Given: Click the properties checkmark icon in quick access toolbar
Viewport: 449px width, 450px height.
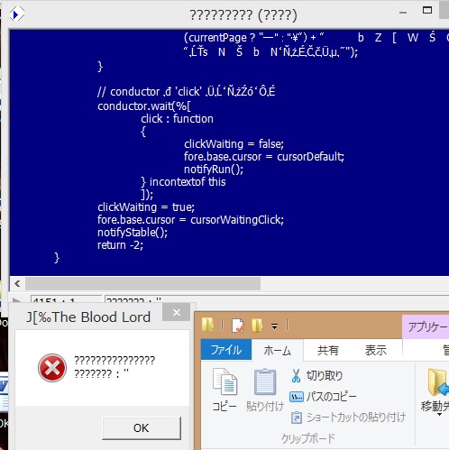Looking at the screenshot, I should tap(238, 326).
